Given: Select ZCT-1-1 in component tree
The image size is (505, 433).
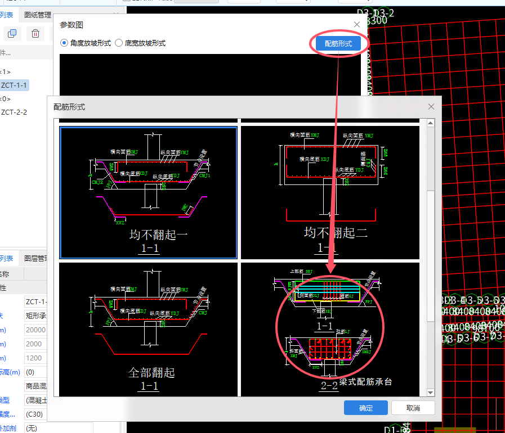Looking at the screenshot, I should [14, 85].
